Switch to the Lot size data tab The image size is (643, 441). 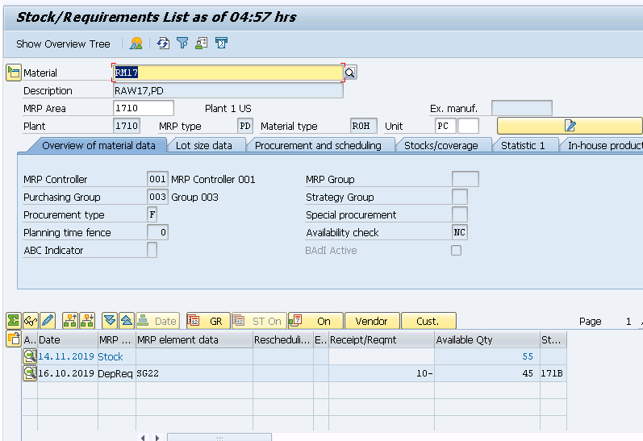(204, 145)
